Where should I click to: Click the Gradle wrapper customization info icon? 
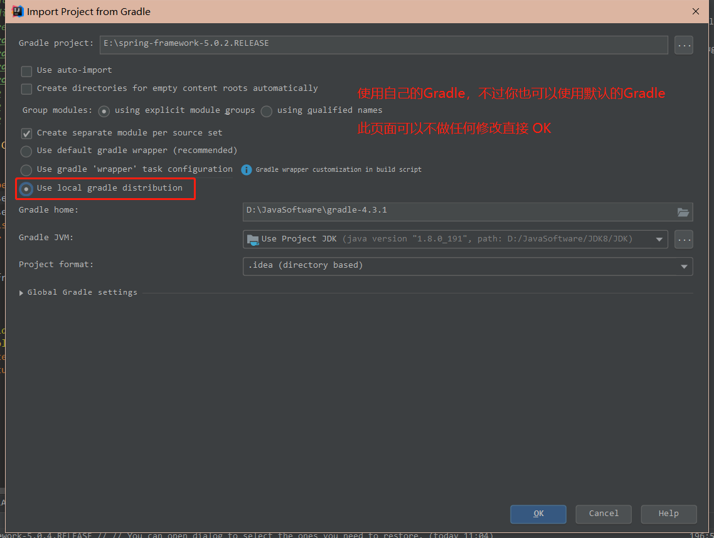(247, 170)
